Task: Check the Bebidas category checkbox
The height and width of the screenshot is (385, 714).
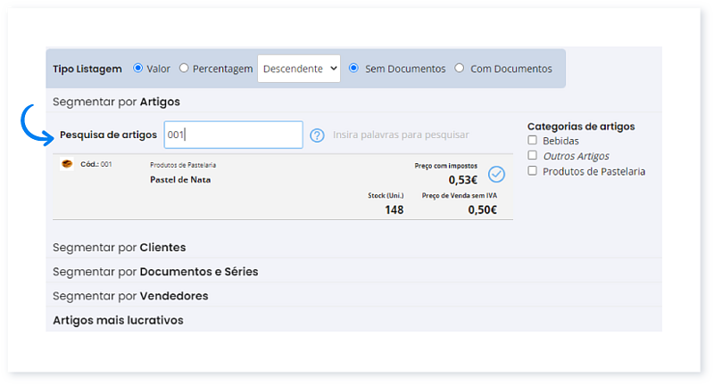Action: tap(533, 141)
